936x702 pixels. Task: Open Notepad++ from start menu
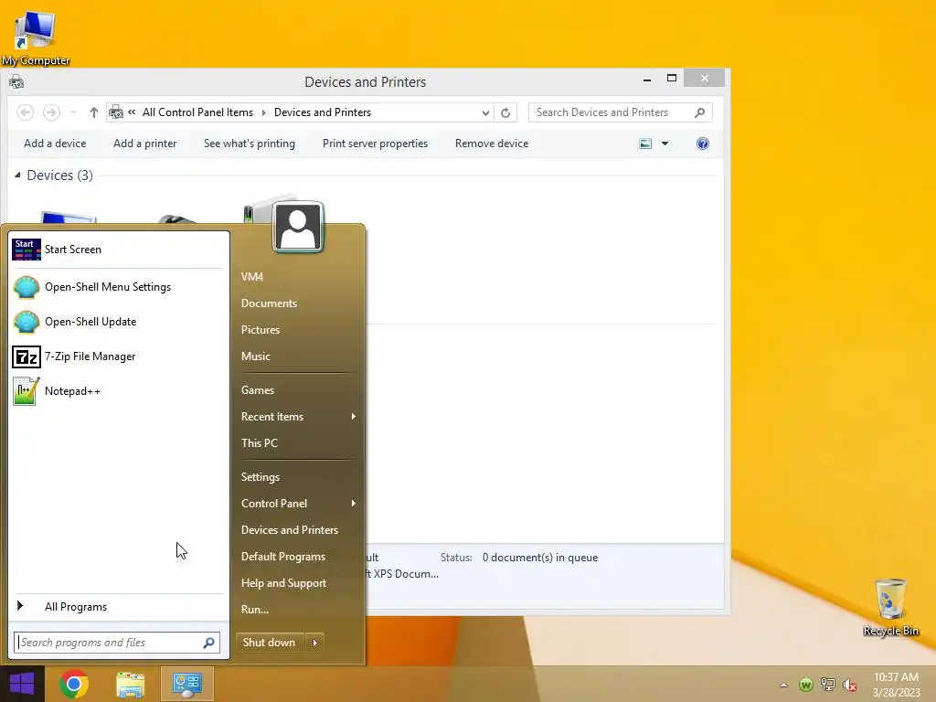pyautogui.click(x=118, y=391)
